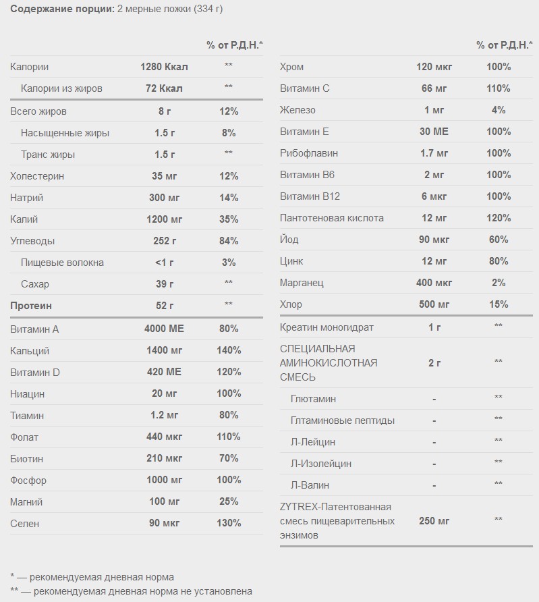Click the Калории row label
This screenshot has width=539, height=602.
tap(29, 67)
